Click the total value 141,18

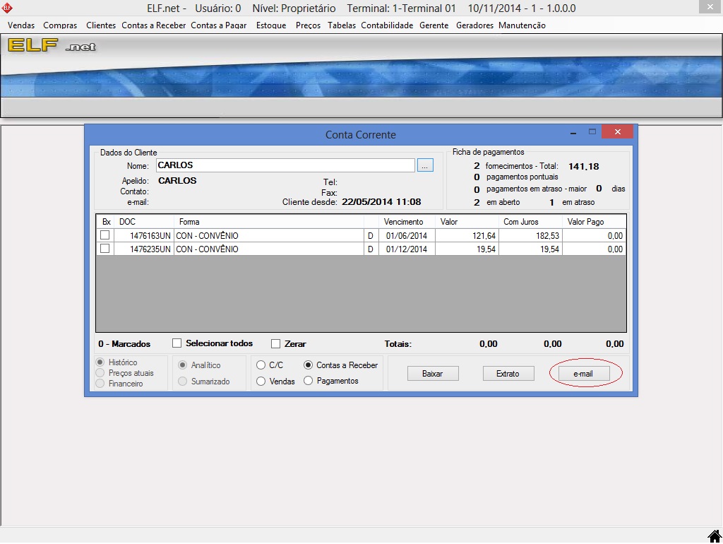(x=583, y=166)
